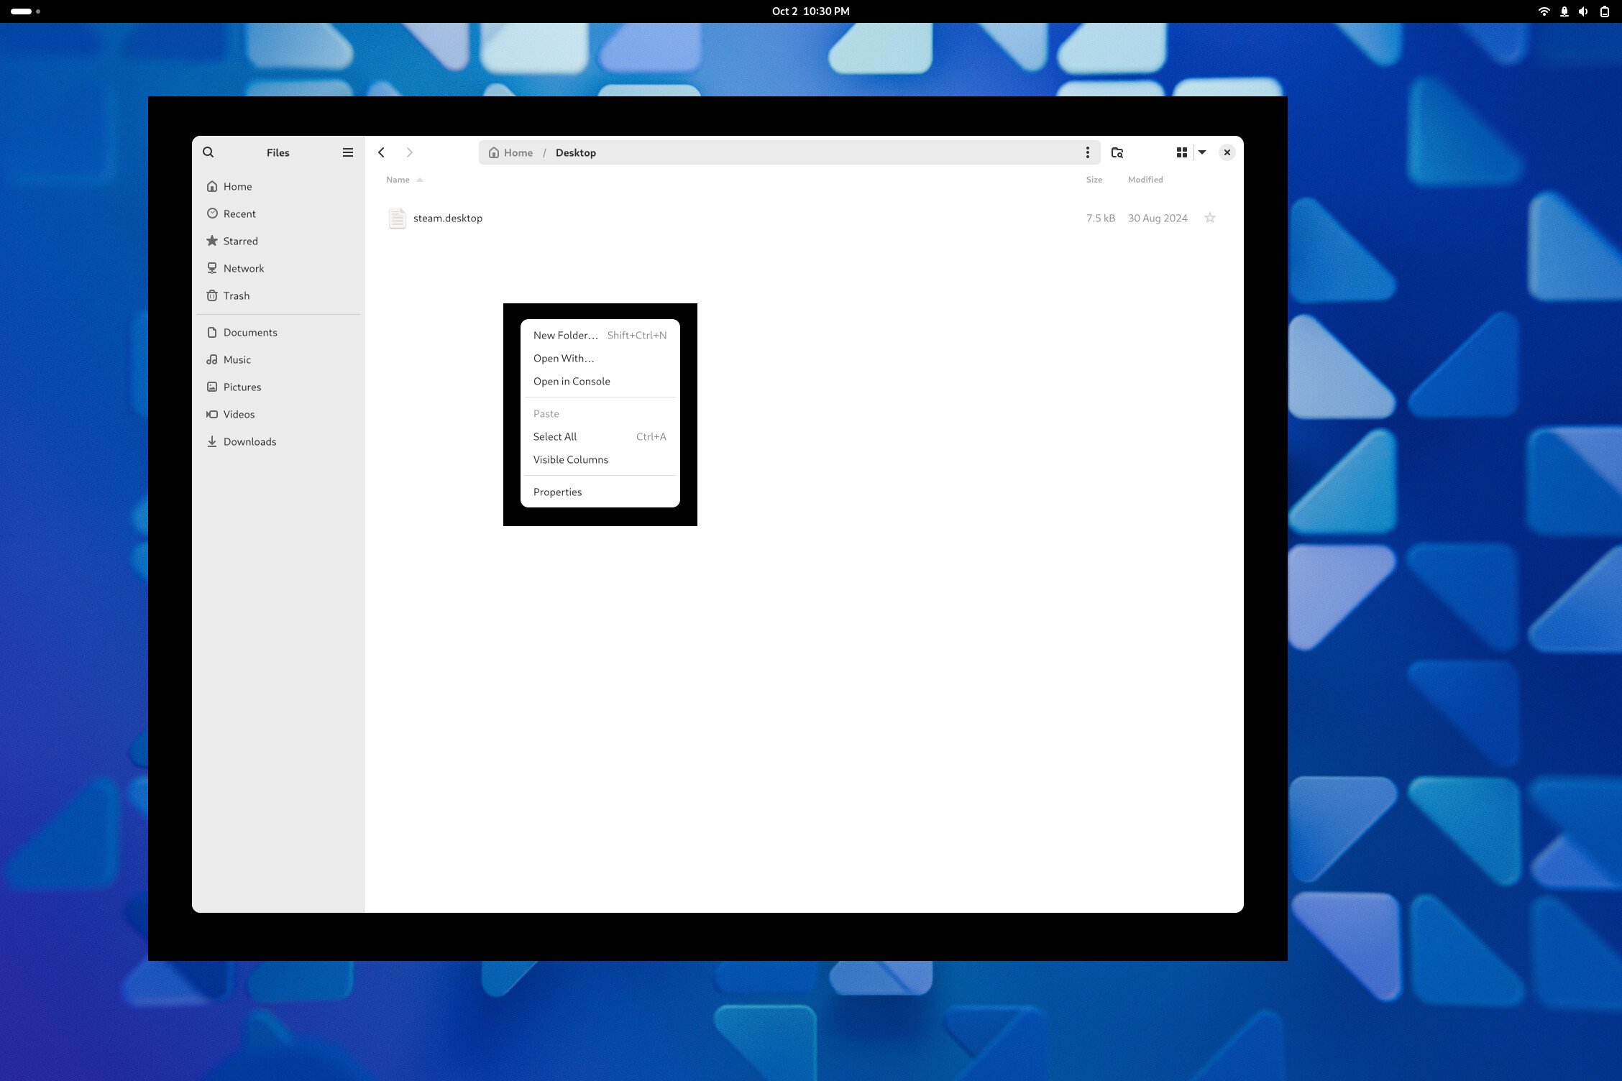This screenshot has width=1622, height=1081.
Task: Go back with the left arrow
Action: pos(382,152)
